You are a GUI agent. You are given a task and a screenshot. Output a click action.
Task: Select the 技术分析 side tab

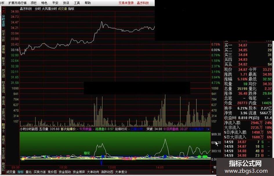click(3, 36)
